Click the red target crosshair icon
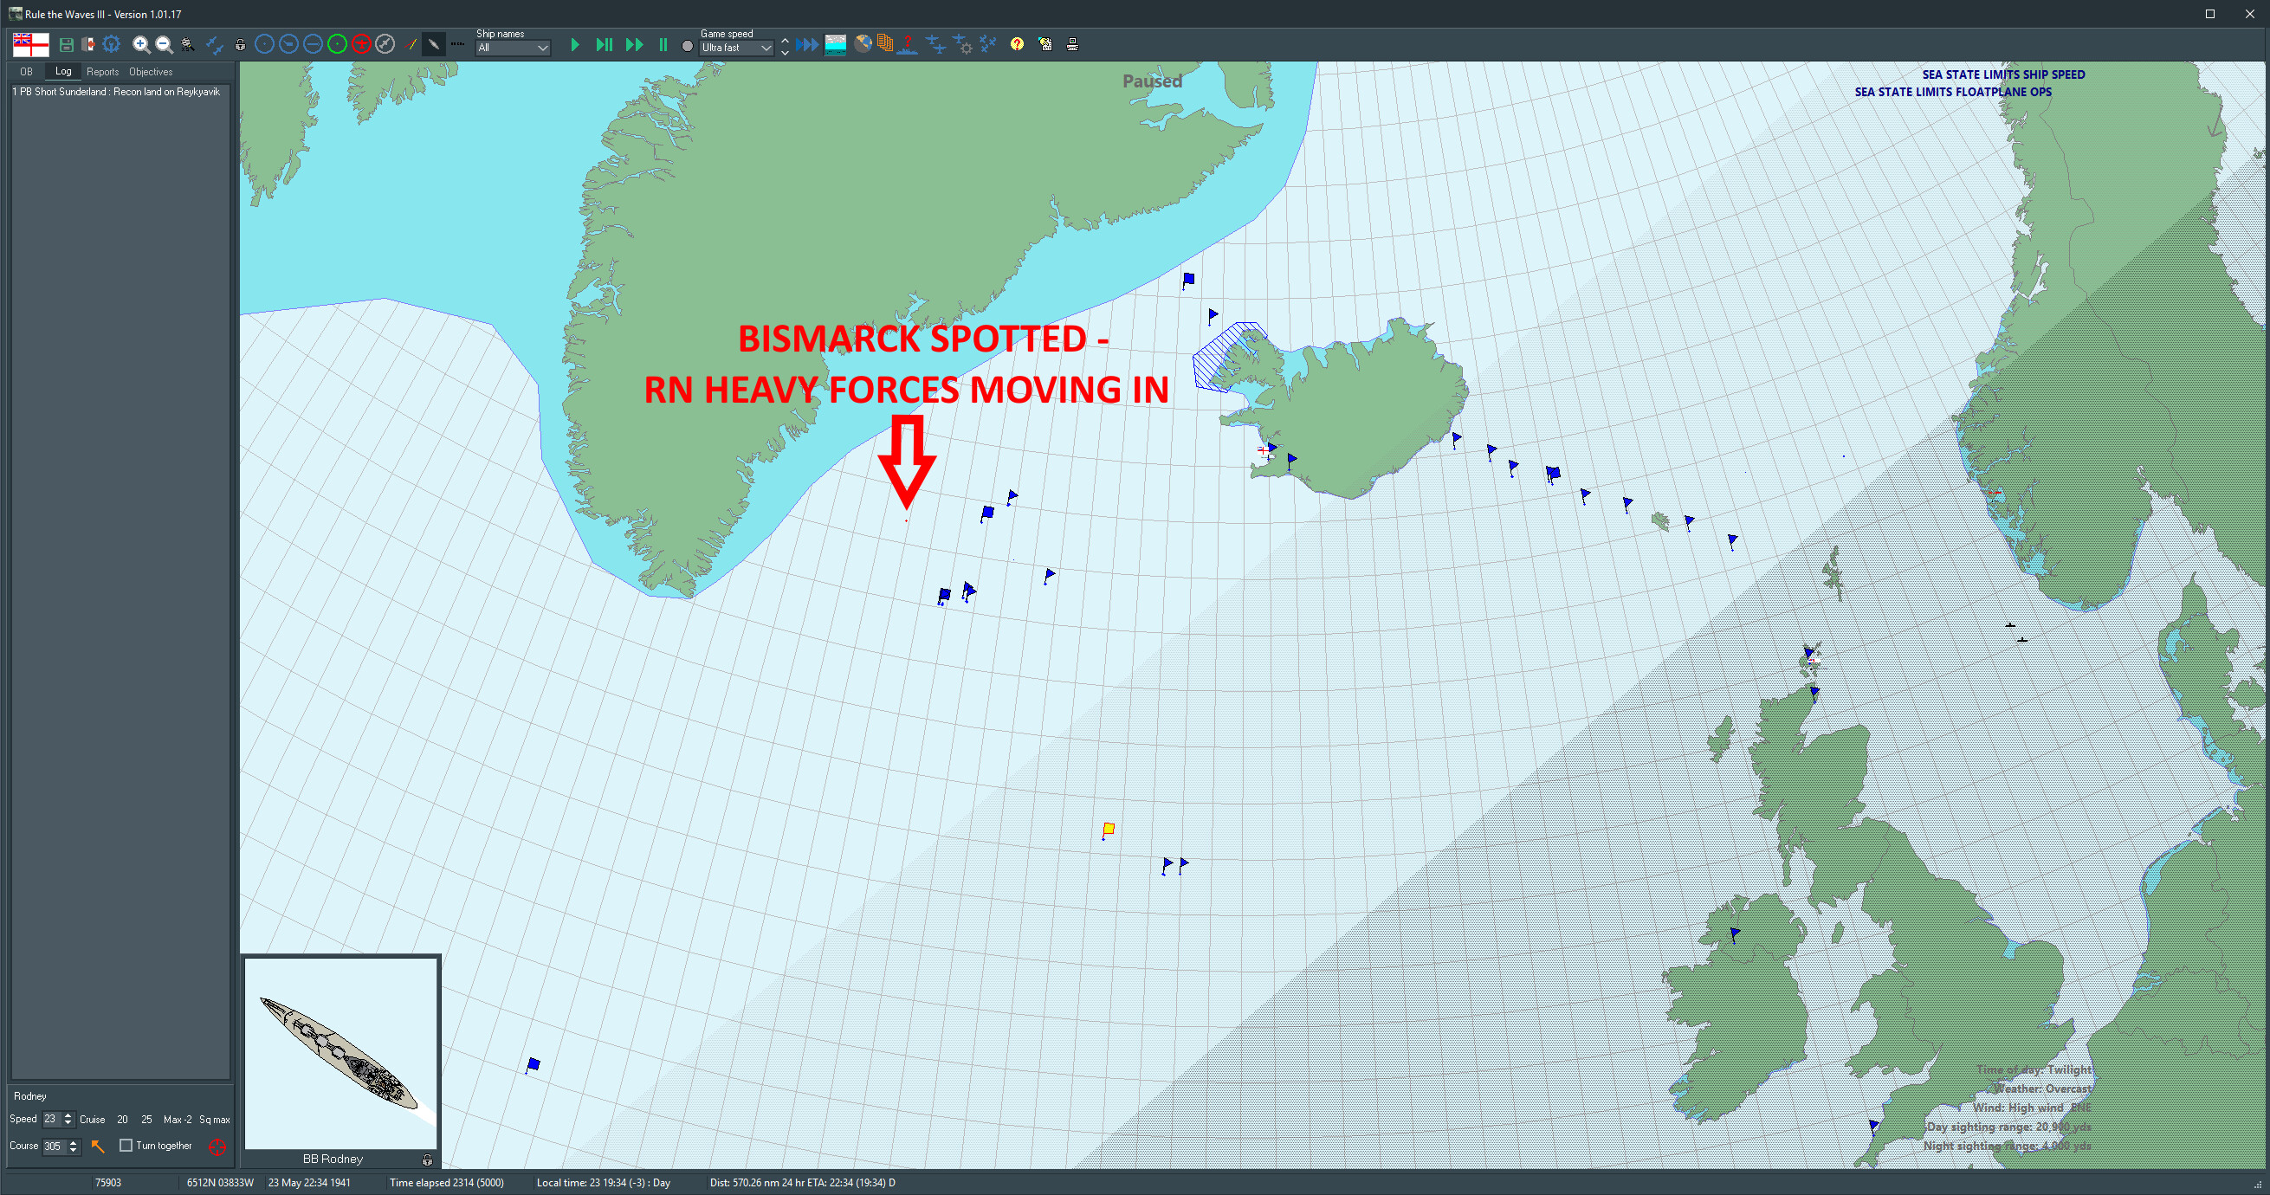The image size is (2270, 1195). click(x=217, y=1147)
